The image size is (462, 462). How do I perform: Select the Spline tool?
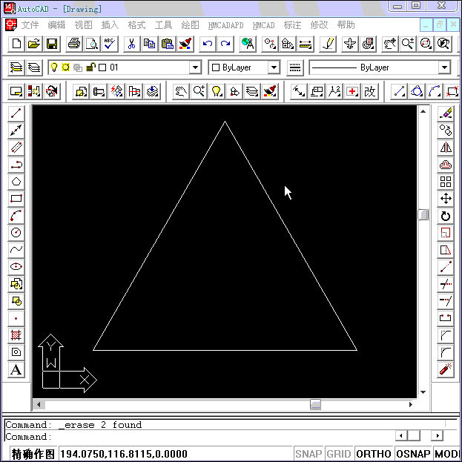16,250
